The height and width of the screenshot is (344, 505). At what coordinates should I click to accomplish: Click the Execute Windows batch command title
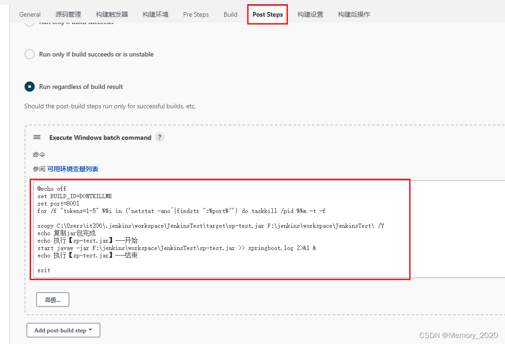(x=100, y=138)
